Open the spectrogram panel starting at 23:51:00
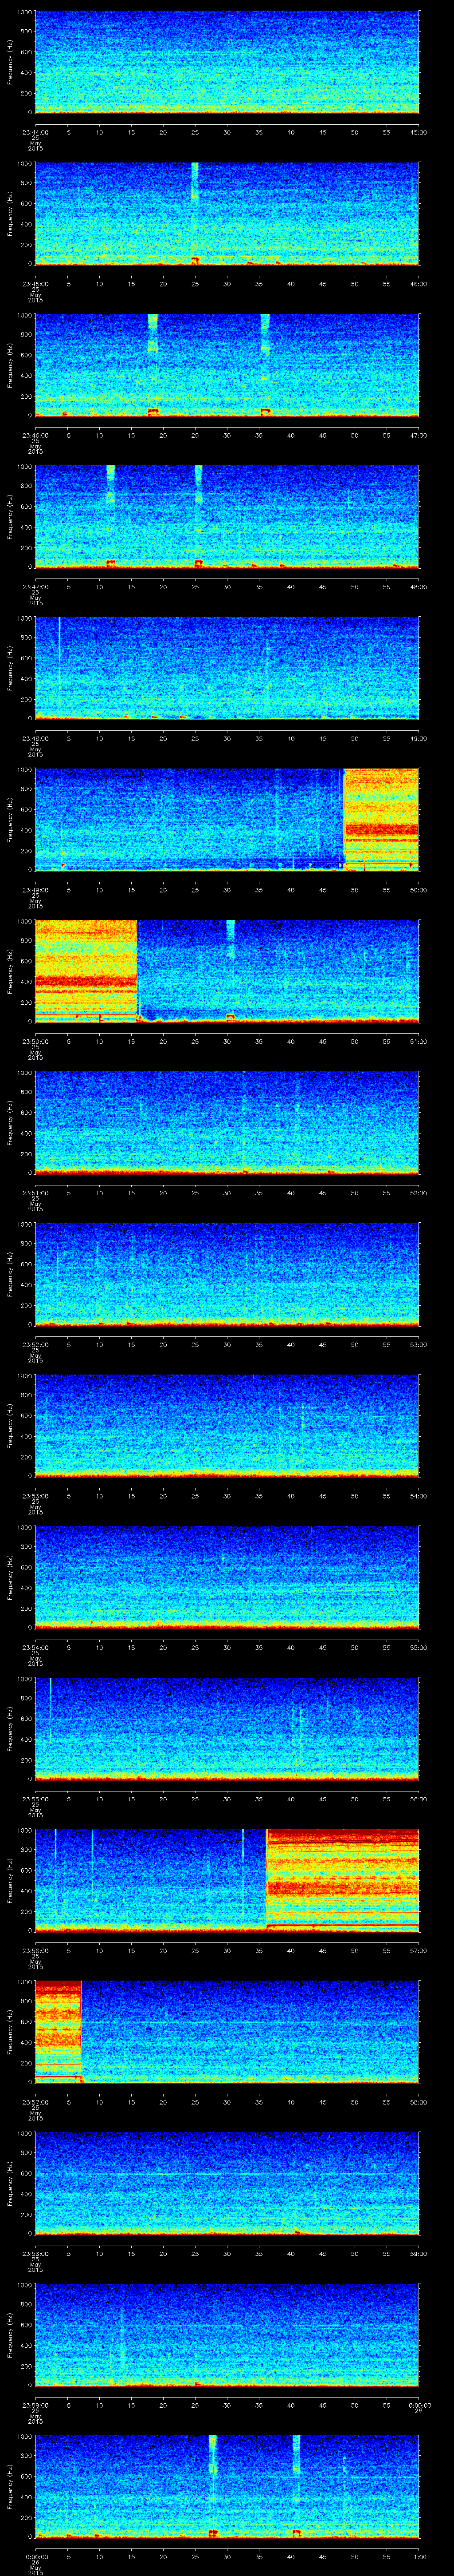Screen dimensions: 454x2576 tap(227, 1122)
